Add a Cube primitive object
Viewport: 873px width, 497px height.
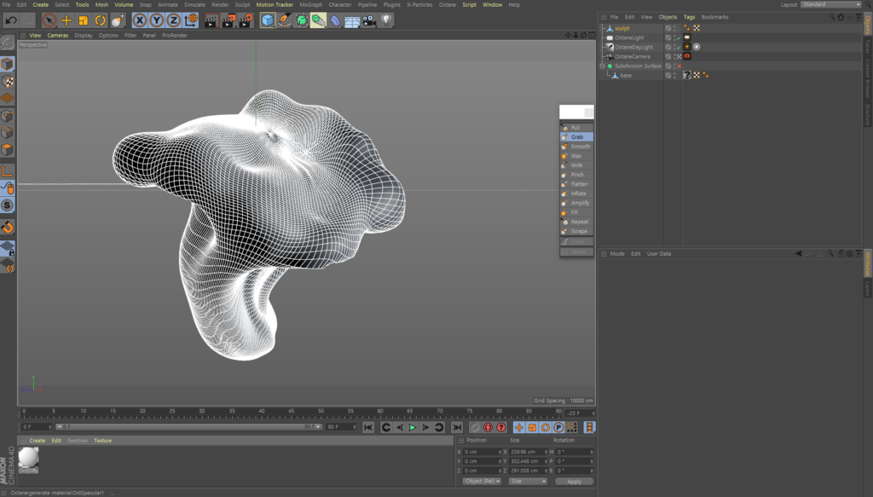[268, 20]
